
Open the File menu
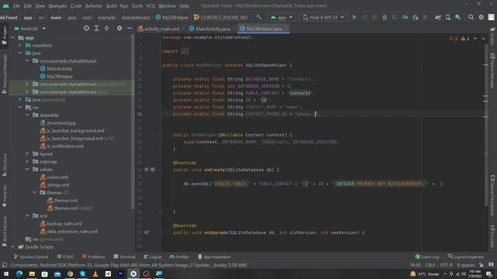point(16,5)
